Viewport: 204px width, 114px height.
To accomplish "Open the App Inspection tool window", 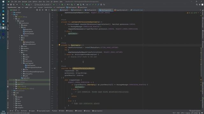I will click(x=97, y=111).
